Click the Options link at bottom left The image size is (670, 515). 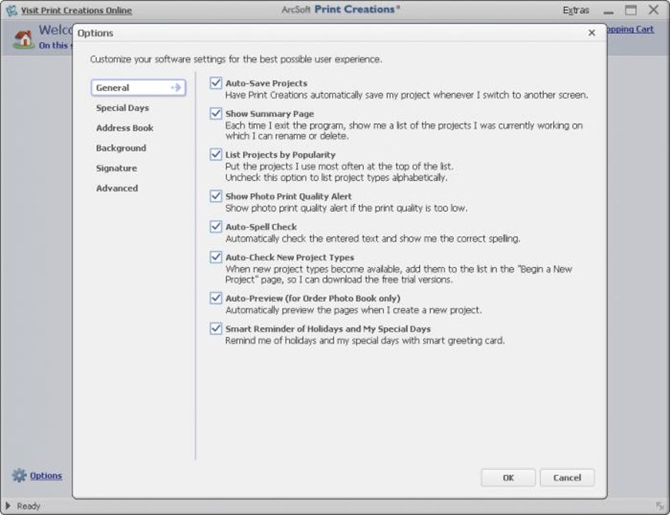(46, 475)
